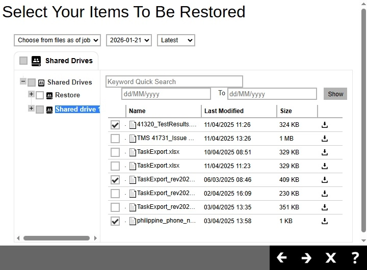Click file icon of TMS 41731_Issue
Image resolution: width=367 pixels, height=270 pixels.
133,139
